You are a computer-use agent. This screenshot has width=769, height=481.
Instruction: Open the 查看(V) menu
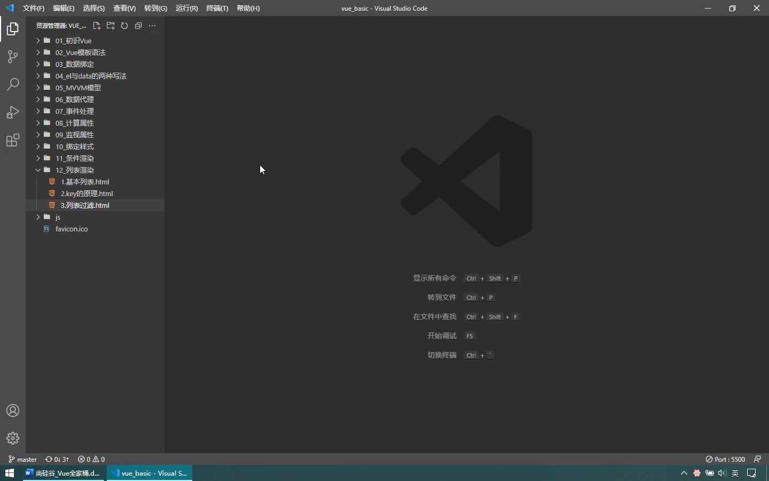124,8
